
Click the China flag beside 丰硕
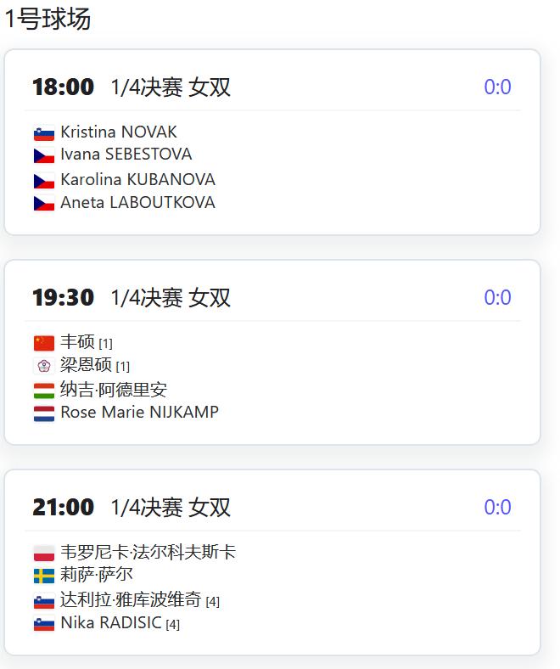(44, 343)
